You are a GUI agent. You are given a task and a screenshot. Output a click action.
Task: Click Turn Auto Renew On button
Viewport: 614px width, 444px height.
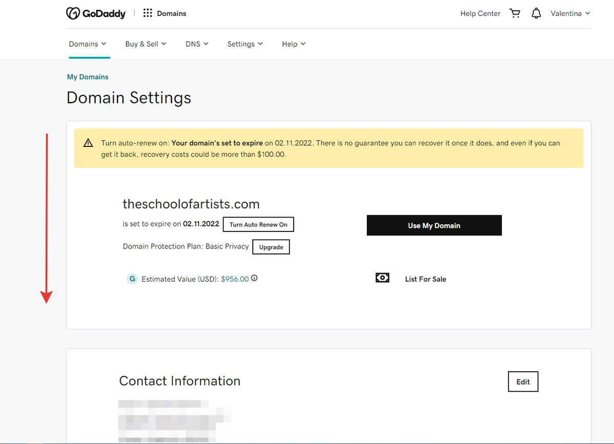[x=258, y=224]
